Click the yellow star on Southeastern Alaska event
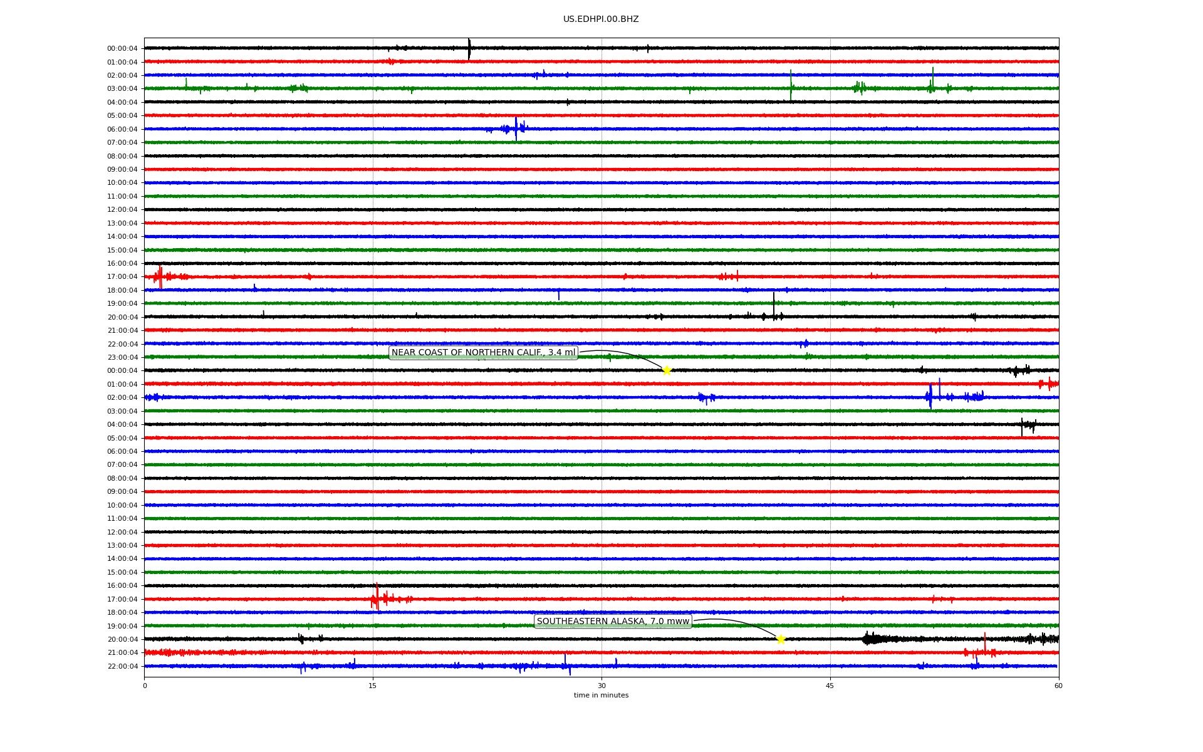Image resolution: width=1203 pixels, height=752 pixels. pyautogui.click(x=781, y=639)
